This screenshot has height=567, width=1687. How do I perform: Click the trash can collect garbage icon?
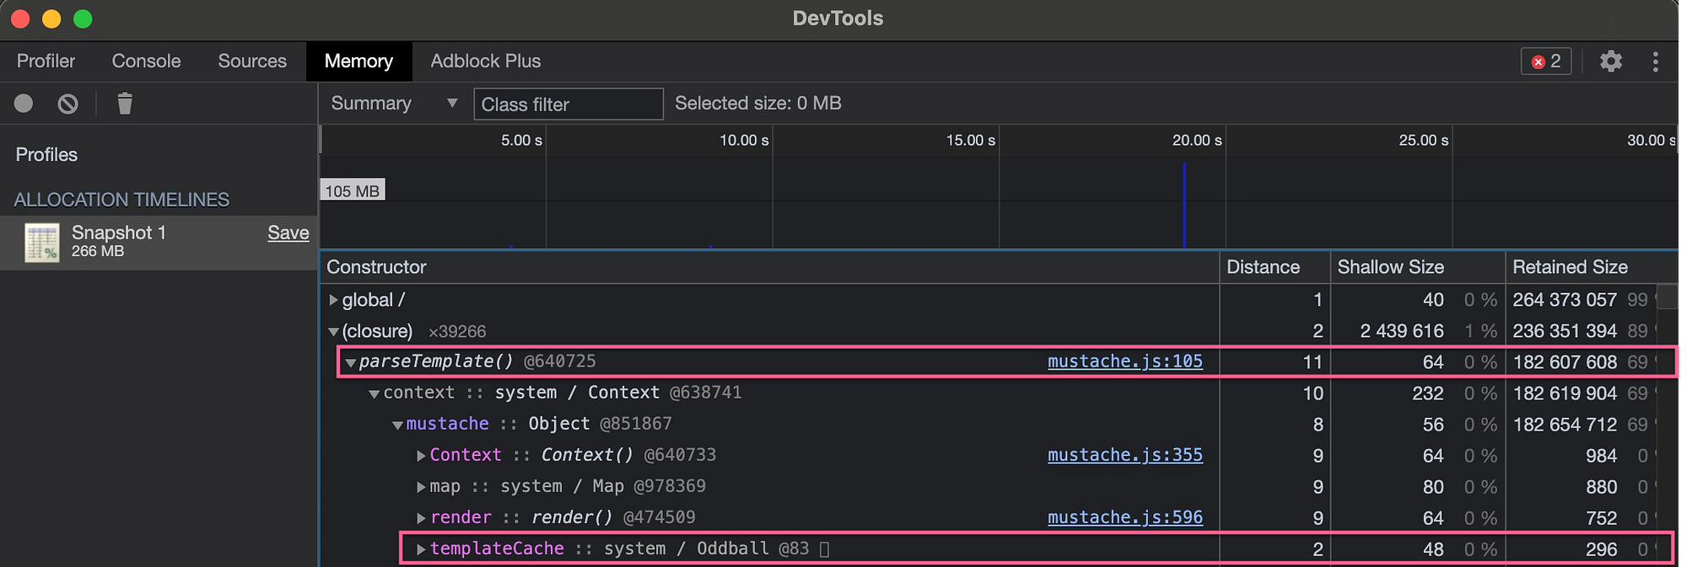point(125,104)
